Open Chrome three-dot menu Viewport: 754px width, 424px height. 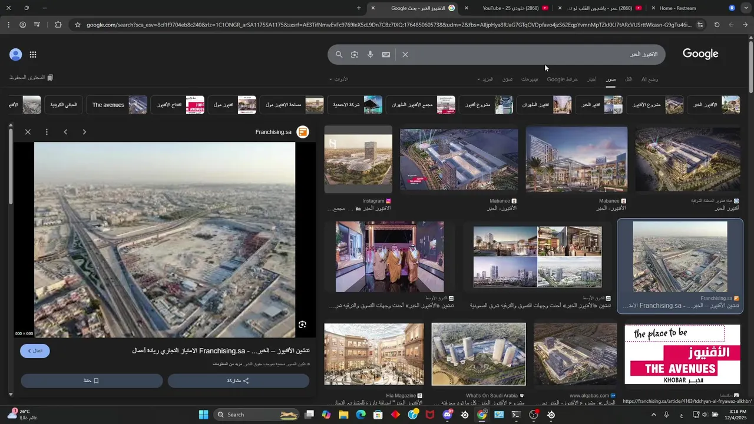click(8, 25)
